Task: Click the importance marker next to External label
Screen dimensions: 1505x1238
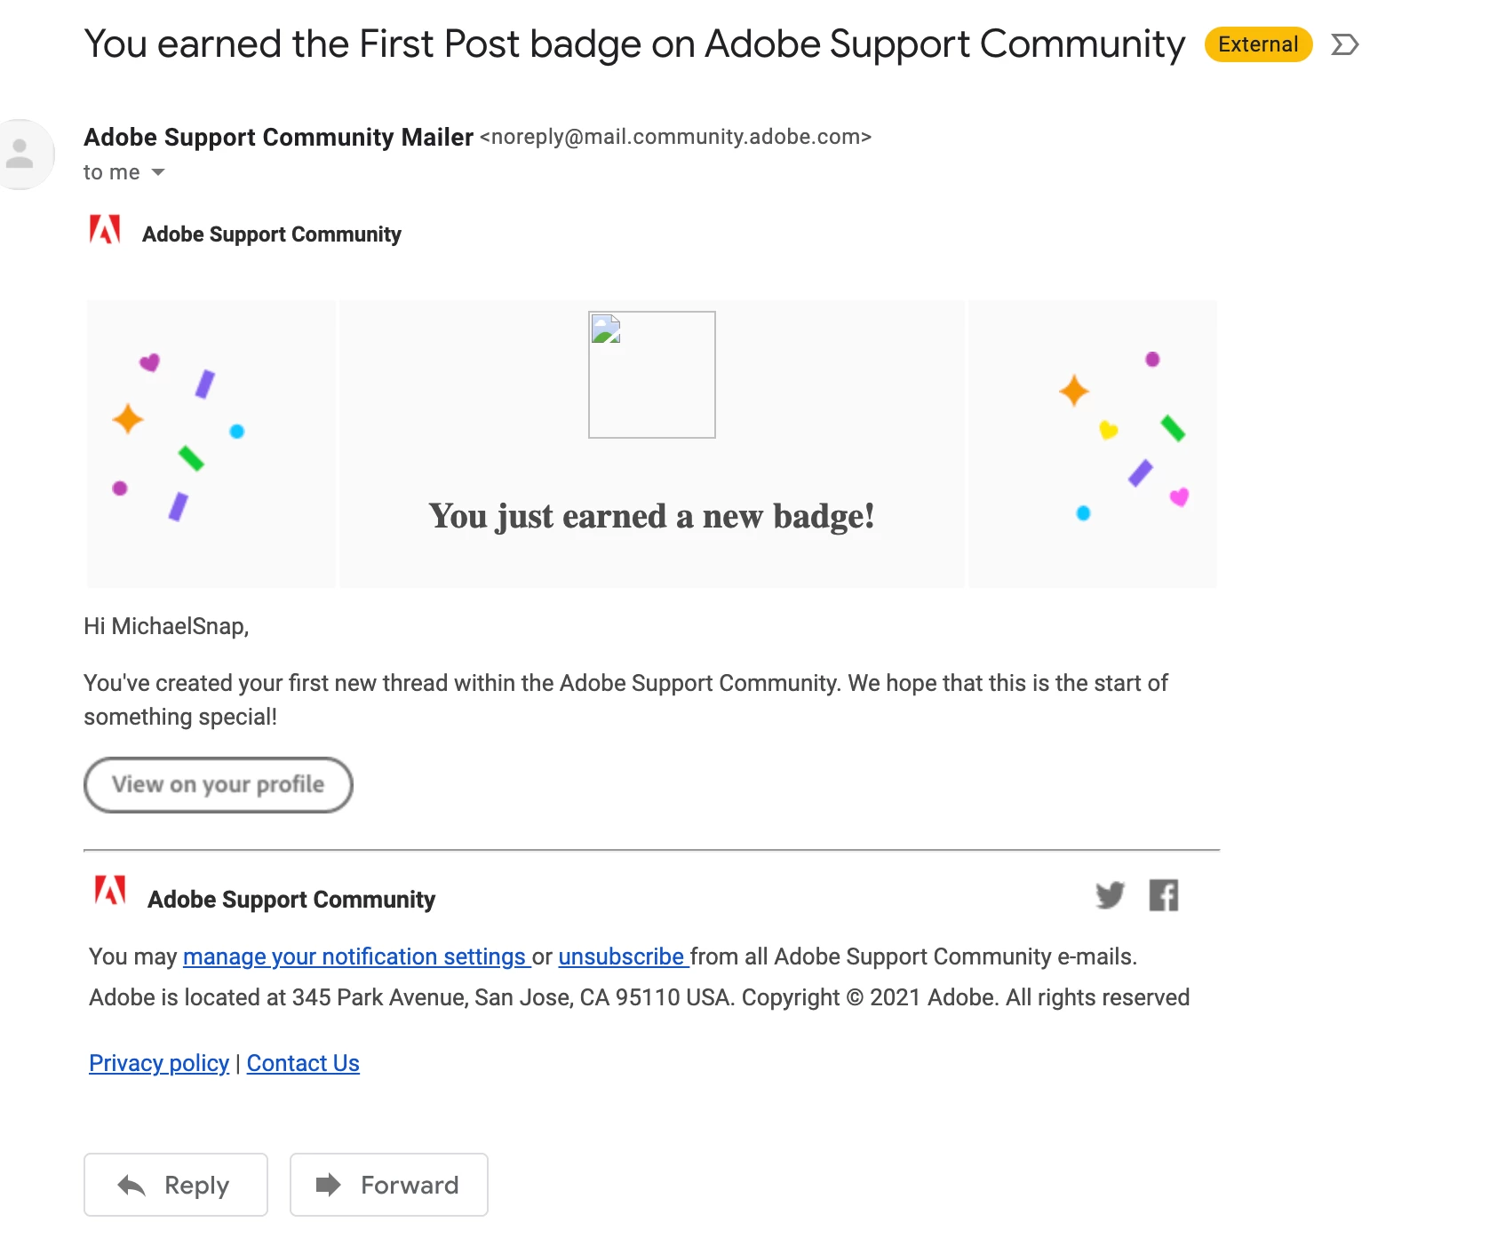Action: 1344,44
